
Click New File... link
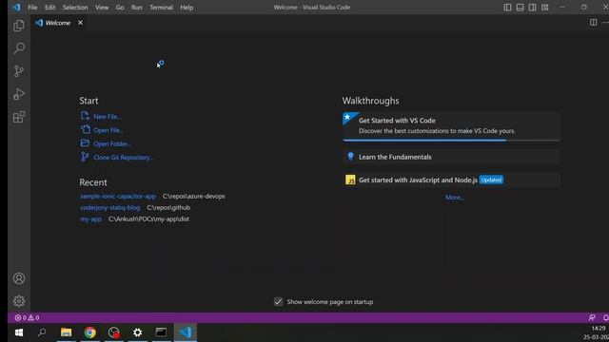pyautogui.click(x=108, y=116)
